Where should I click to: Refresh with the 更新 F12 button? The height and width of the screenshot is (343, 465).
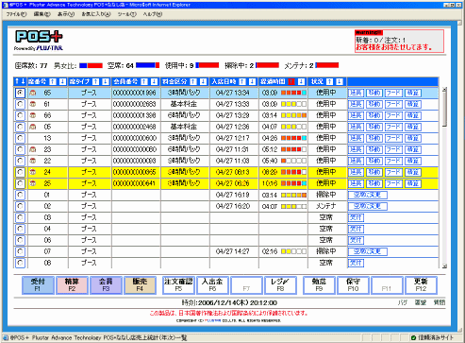tap(421, 285)
